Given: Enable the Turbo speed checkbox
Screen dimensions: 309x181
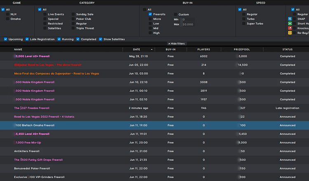Looking at the screenshot, I should pos(244,19).
